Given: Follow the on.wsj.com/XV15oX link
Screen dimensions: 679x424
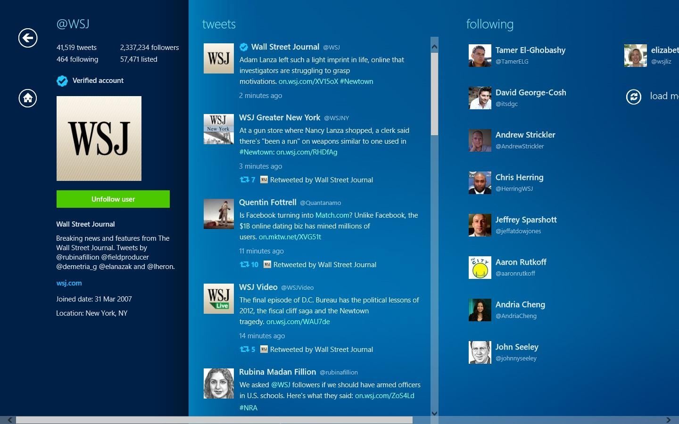Looking at the screenshot, I should pyautogui.click(x=308, y=82).
